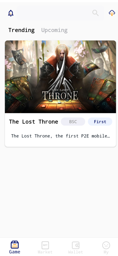
Task: Tap the magnifying glass search icon
Action: point(96,13)
